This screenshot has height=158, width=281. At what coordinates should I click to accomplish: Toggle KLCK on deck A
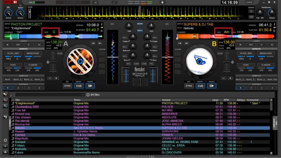tap(60, 53)
